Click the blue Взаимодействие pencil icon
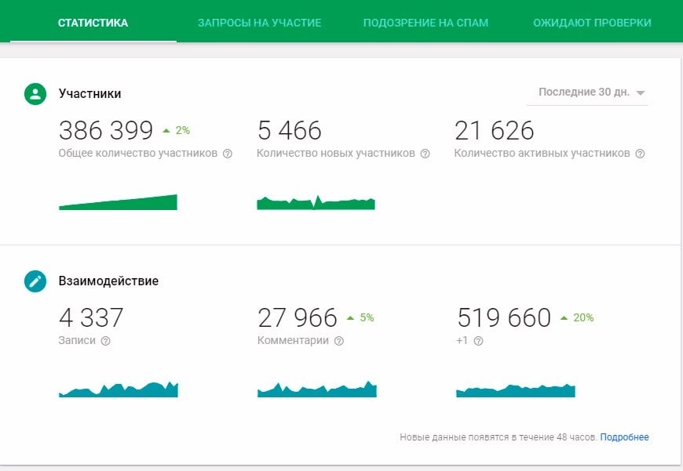 tap(35, 281)
